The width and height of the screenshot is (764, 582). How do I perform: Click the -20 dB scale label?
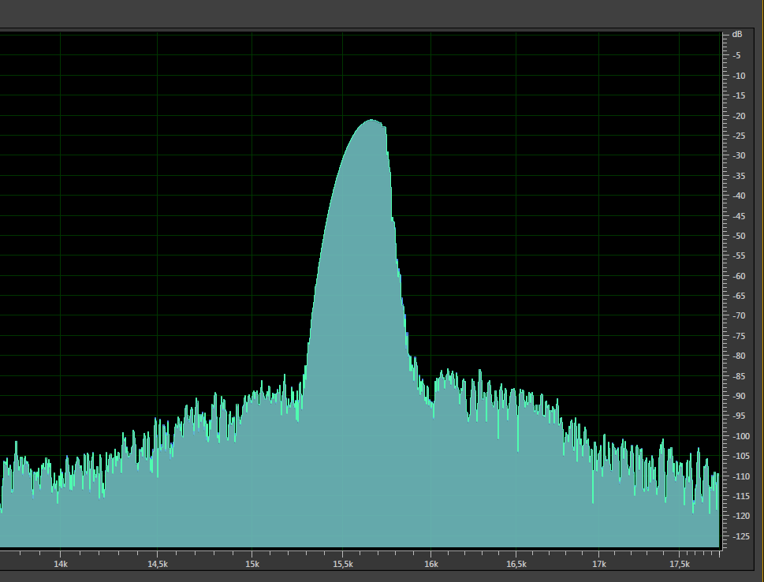739,116
